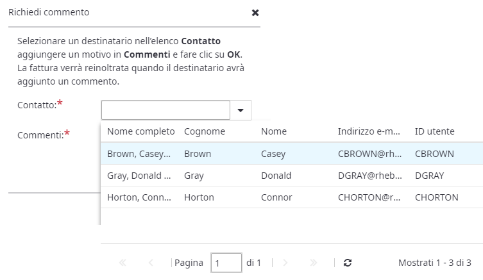Click the DGRAY user ID cell
The height and width of the screenshot is (280, 483).
430,176
